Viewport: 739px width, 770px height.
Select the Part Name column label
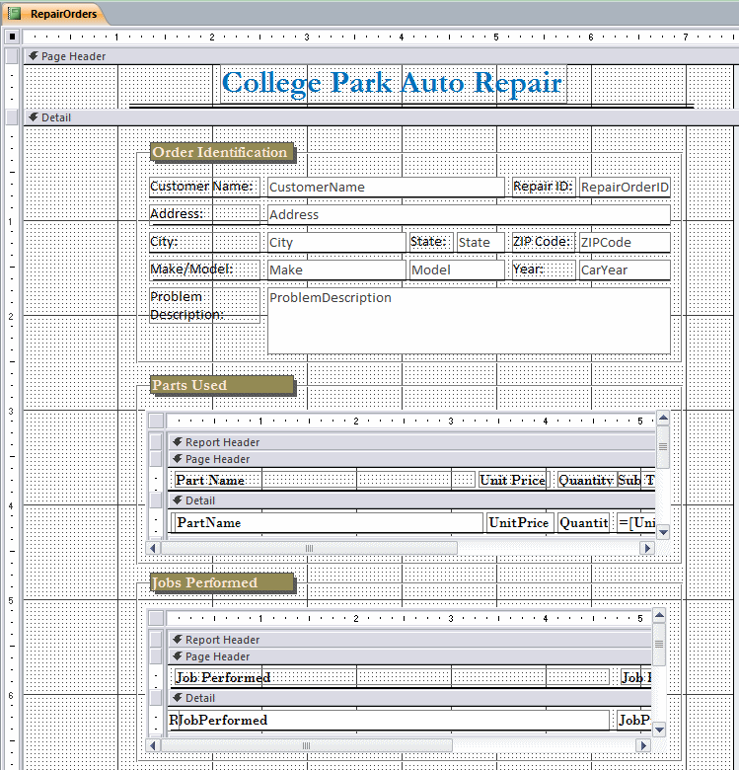coord(325,480)
